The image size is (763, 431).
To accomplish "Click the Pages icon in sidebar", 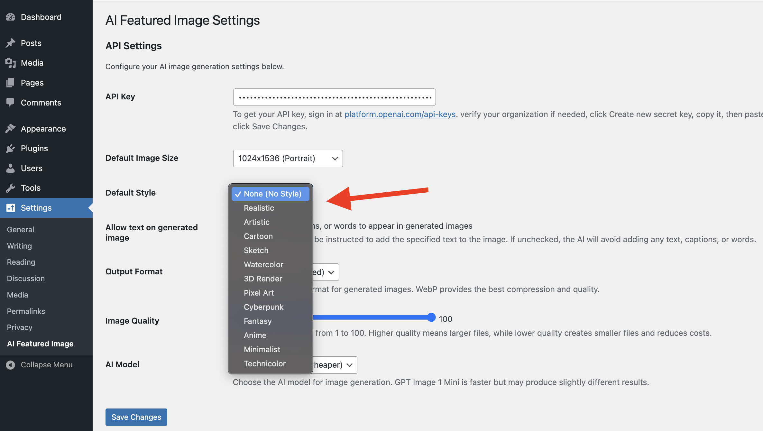I will pos(11,83).
